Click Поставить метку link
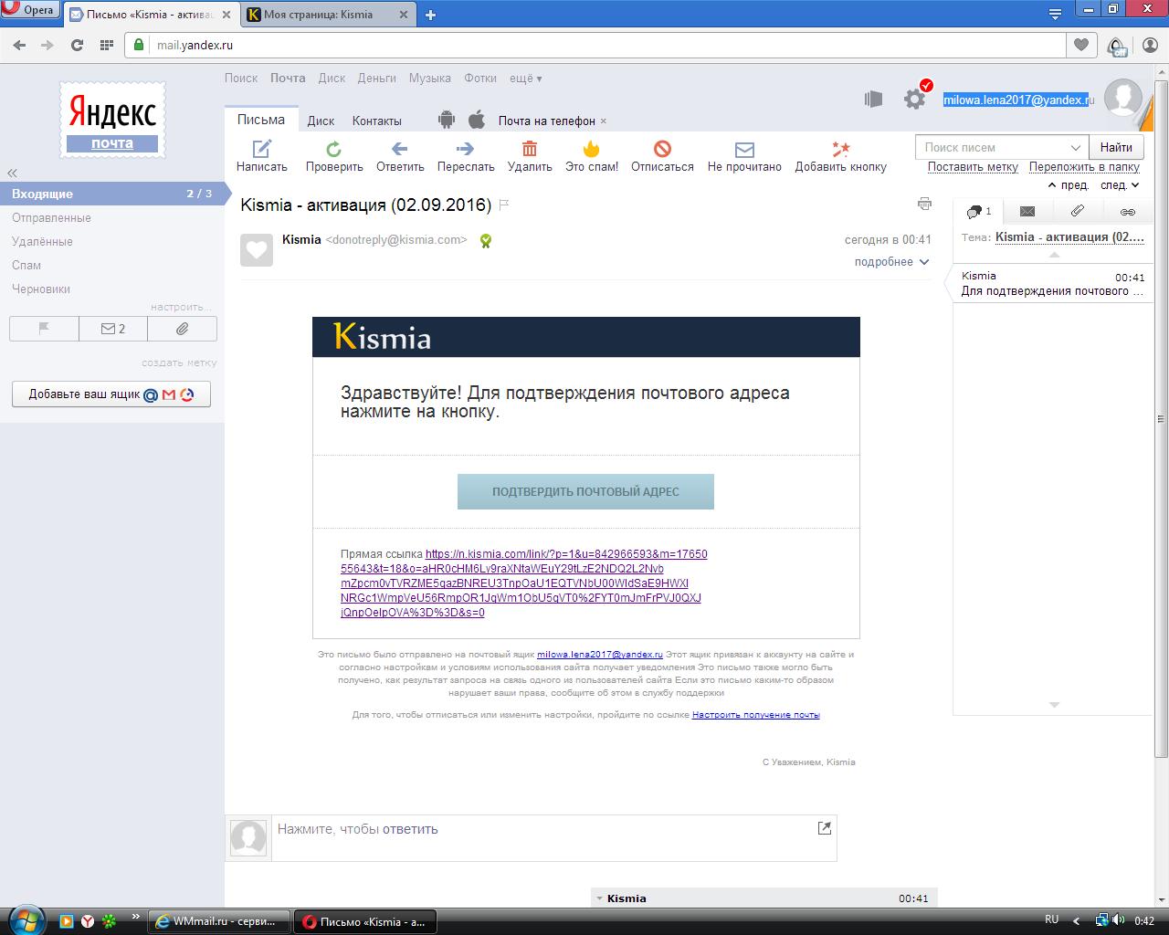 click(x=973, y=167)
